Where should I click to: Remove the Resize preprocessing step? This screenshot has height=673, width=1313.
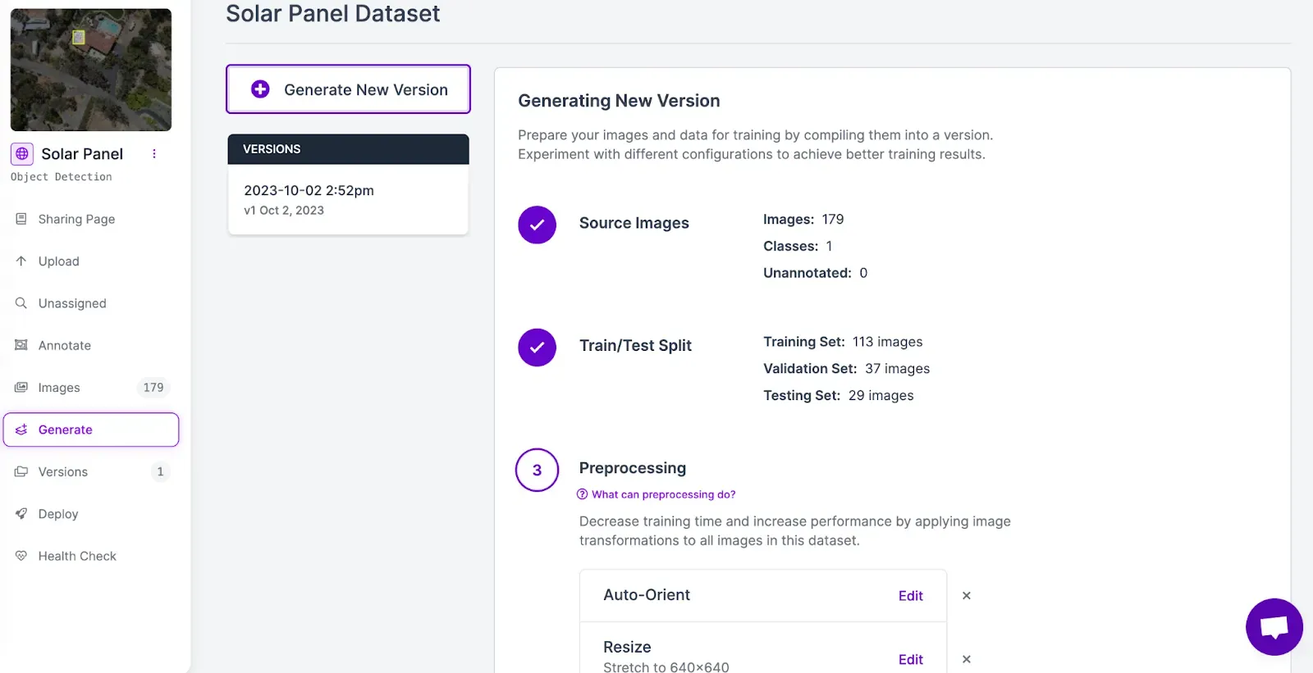click(x=967, y=659)
